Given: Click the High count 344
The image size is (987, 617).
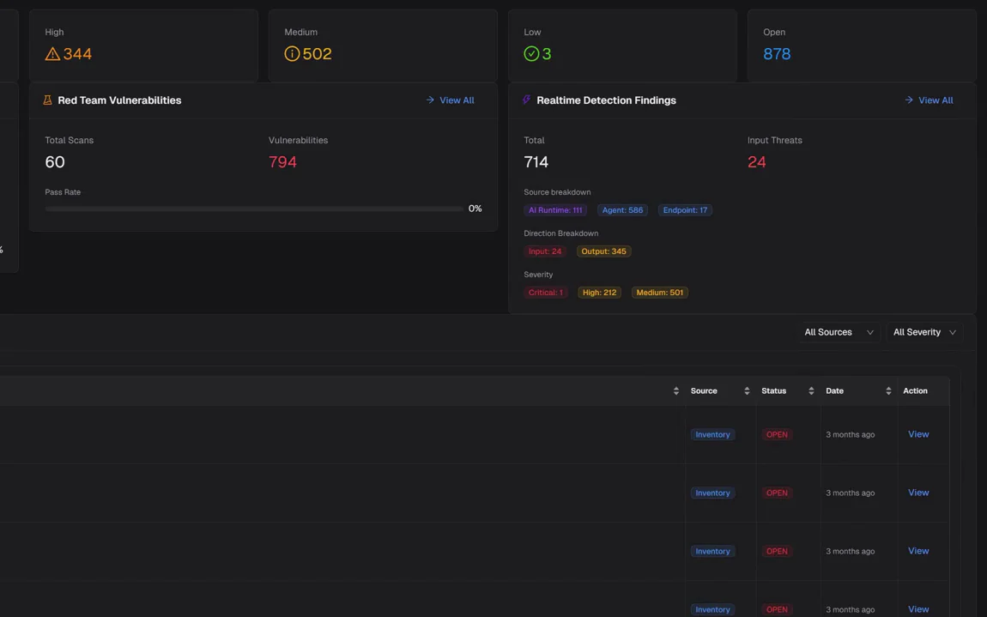Looking at the screenshot, I should tap(77, 54).
